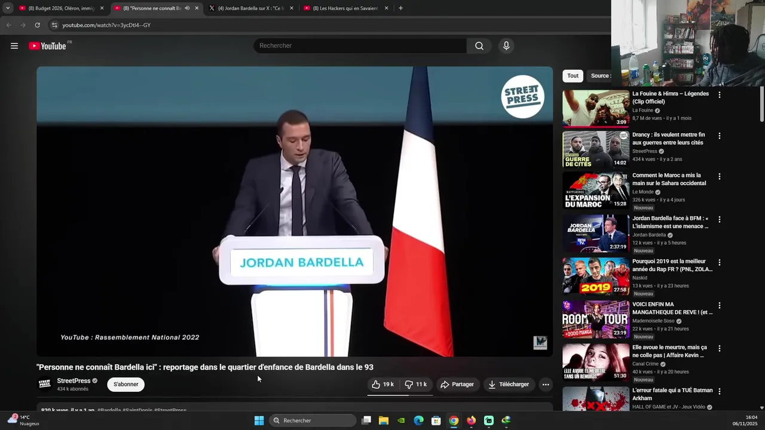Screen dimensions: 765x430
Task: Select the Source filter chip
Action: pos(599,76)
